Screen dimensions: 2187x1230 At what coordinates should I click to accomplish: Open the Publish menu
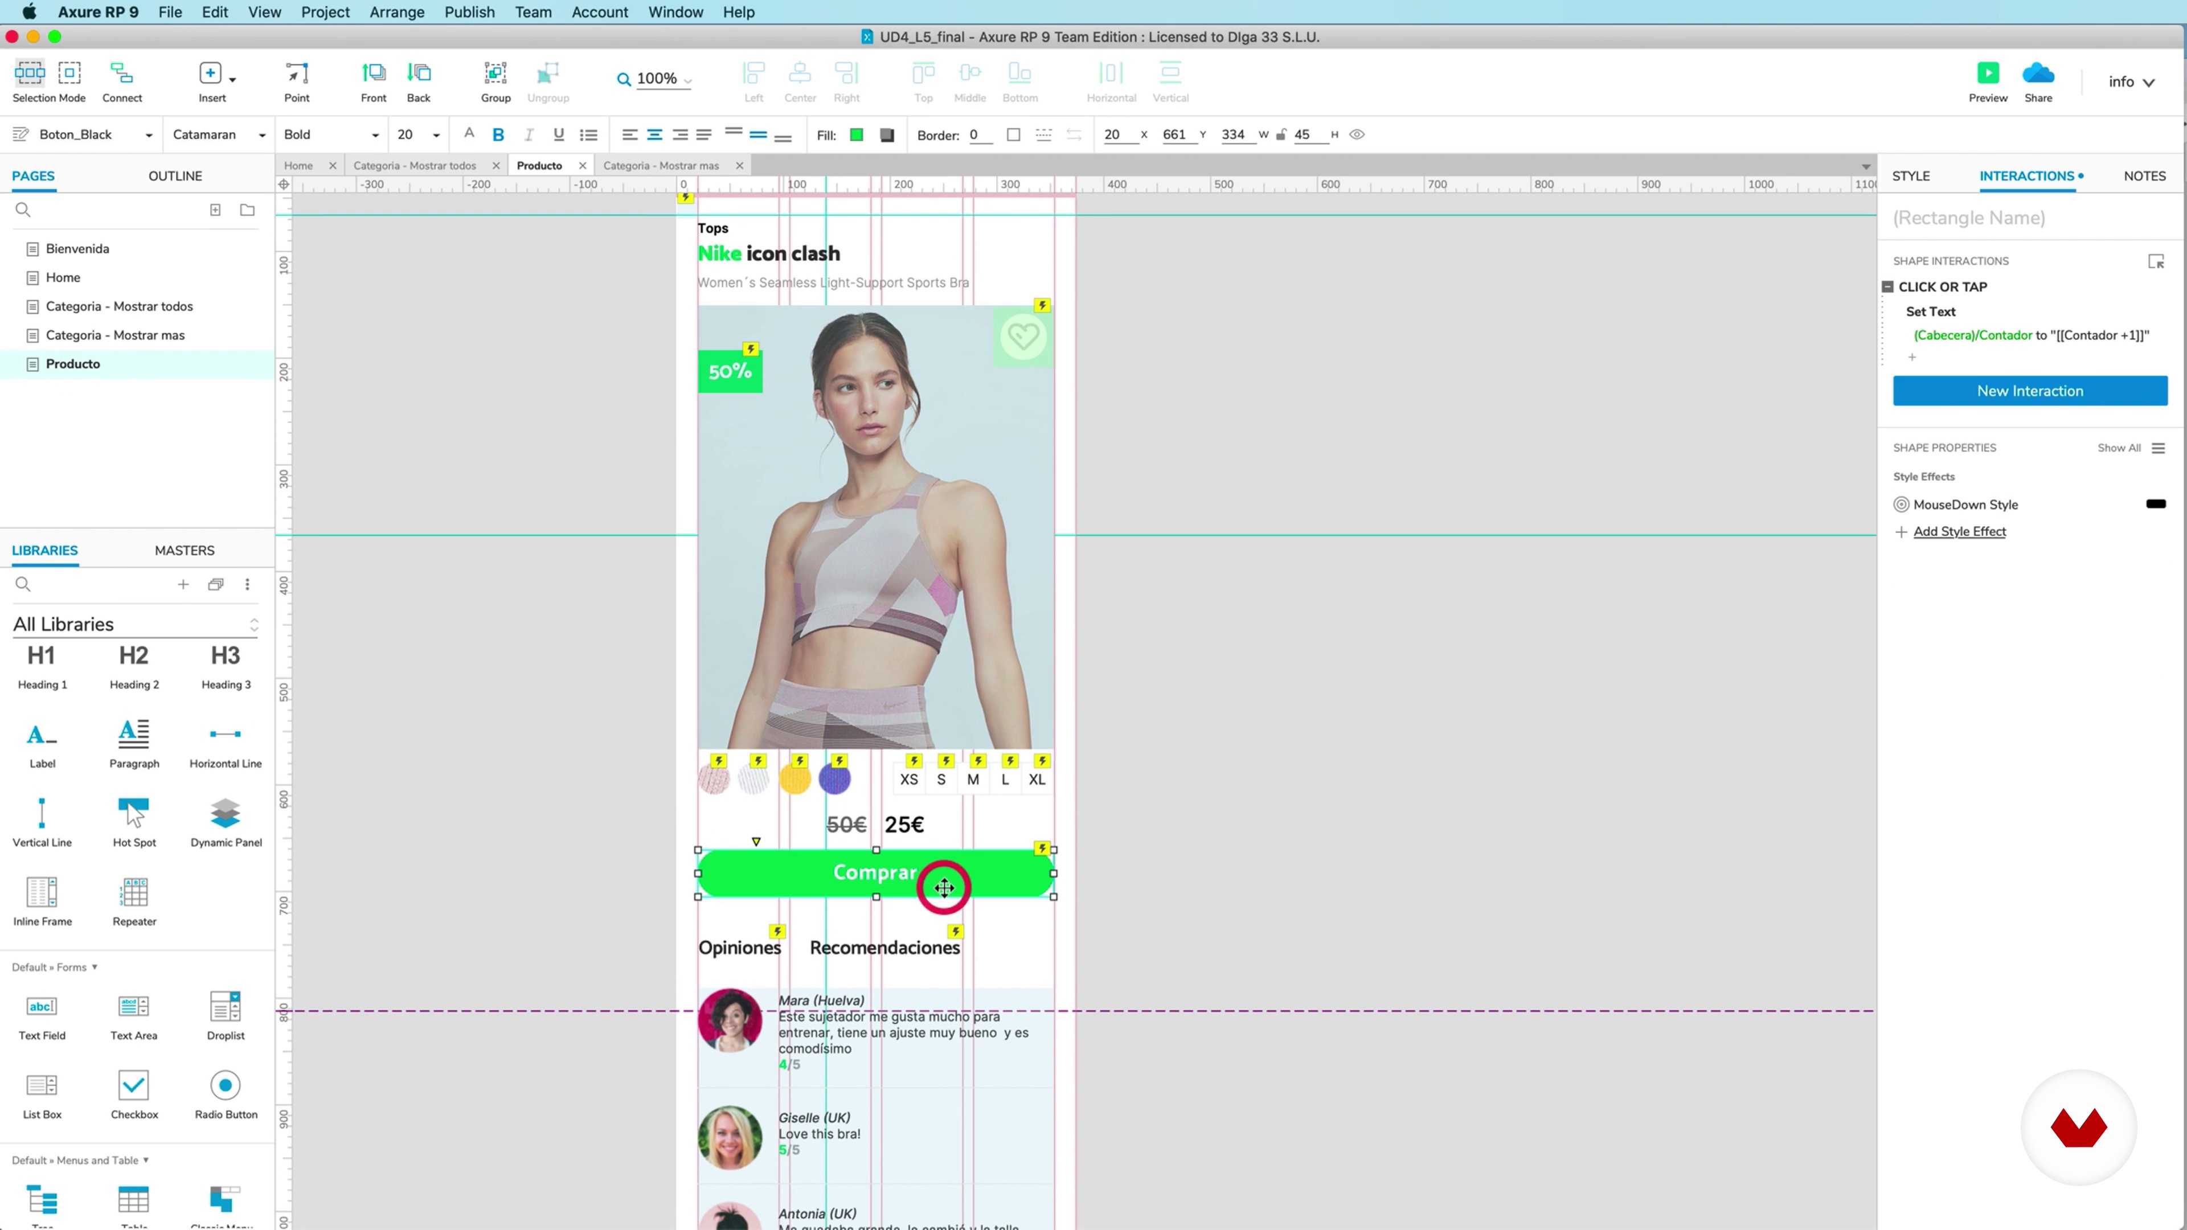469,12
